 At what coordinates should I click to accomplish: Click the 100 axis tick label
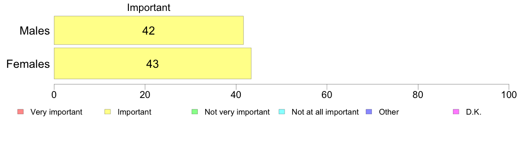point(509,94)
